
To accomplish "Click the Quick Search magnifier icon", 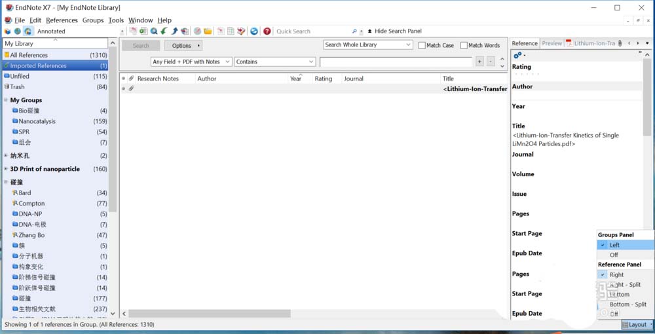I will pos(354,31).
